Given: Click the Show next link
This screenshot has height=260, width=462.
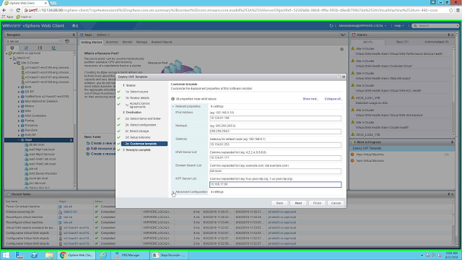Looking at the screenshot, I should click(x=310, y=99).
